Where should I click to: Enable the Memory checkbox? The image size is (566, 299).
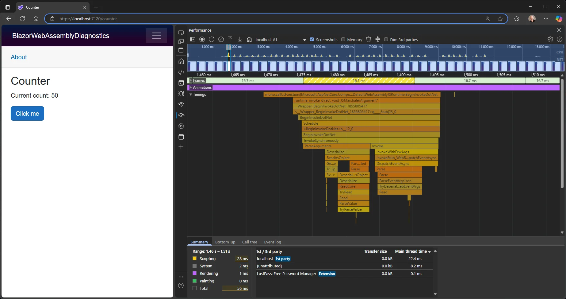point(343,39)
